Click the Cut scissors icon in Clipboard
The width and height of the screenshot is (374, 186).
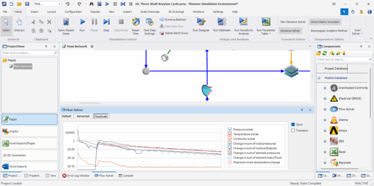(x=34, y=22)
